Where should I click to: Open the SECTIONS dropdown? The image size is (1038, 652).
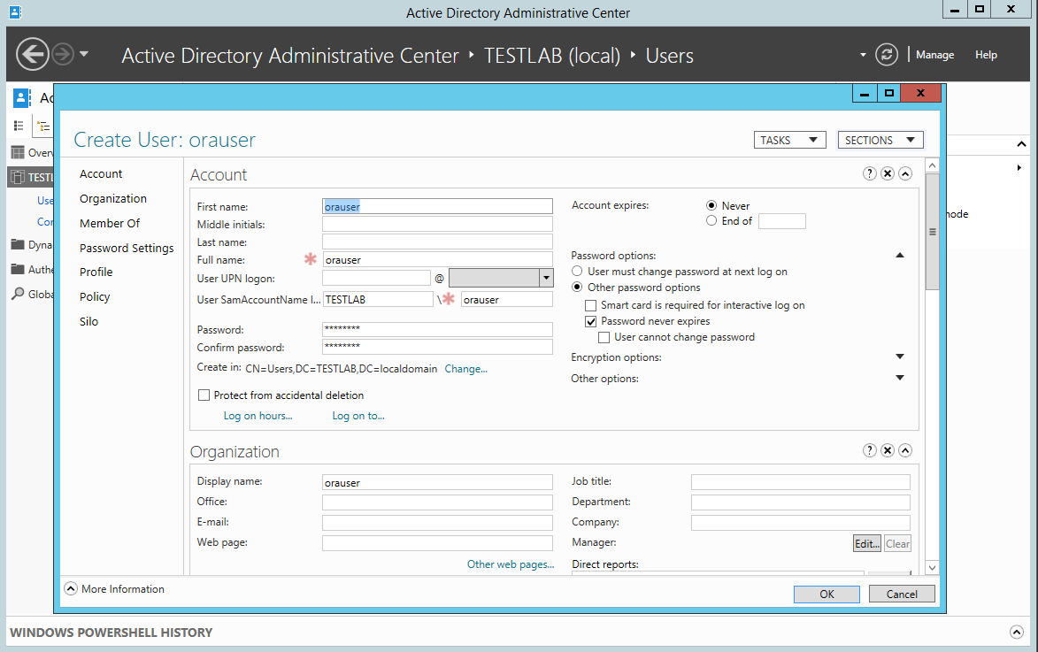click(x=880, y=139)
